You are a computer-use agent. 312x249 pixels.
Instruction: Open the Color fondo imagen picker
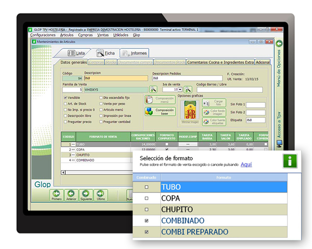pos(214,112)
